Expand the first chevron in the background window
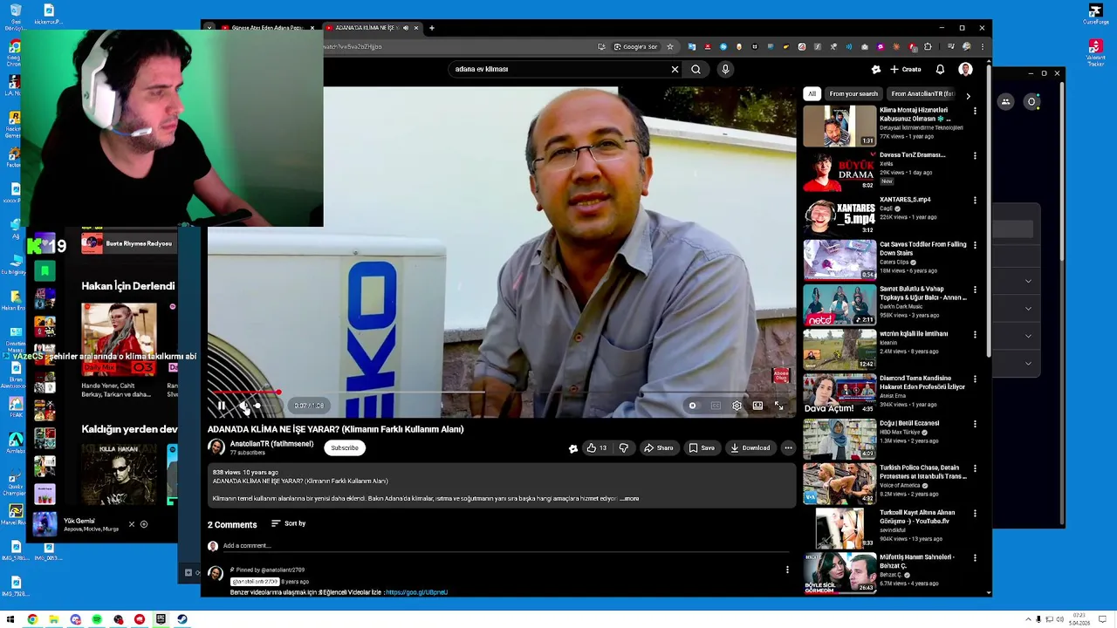The image size is (1117, 628). (x=1028, y=281)
